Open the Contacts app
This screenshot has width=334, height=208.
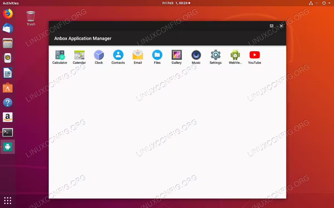pyautogui.click(x=118, y=57)
